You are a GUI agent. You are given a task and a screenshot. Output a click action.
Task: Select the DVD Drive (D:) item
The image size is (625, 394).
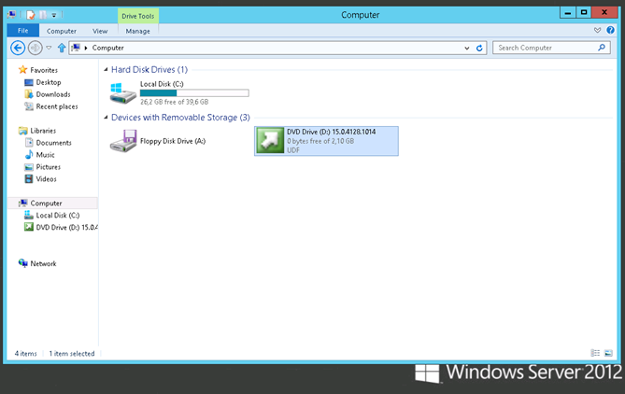click(x=326, y=141)
